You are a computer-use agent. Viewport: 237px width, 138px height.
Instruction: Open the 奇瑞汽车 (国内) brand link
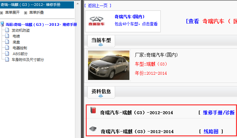coord(129,17)
